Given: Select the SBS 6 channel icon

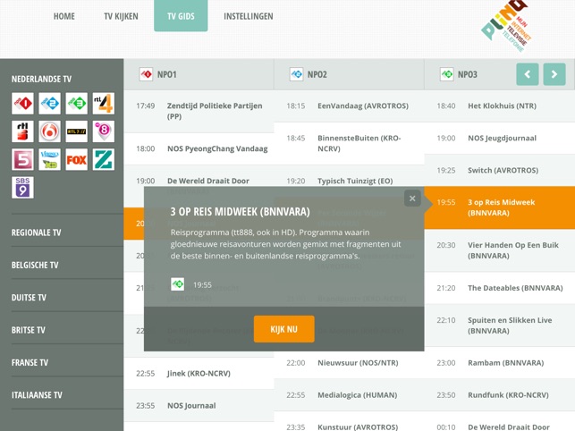Looking at the screenshot, I should coord(49,131).
